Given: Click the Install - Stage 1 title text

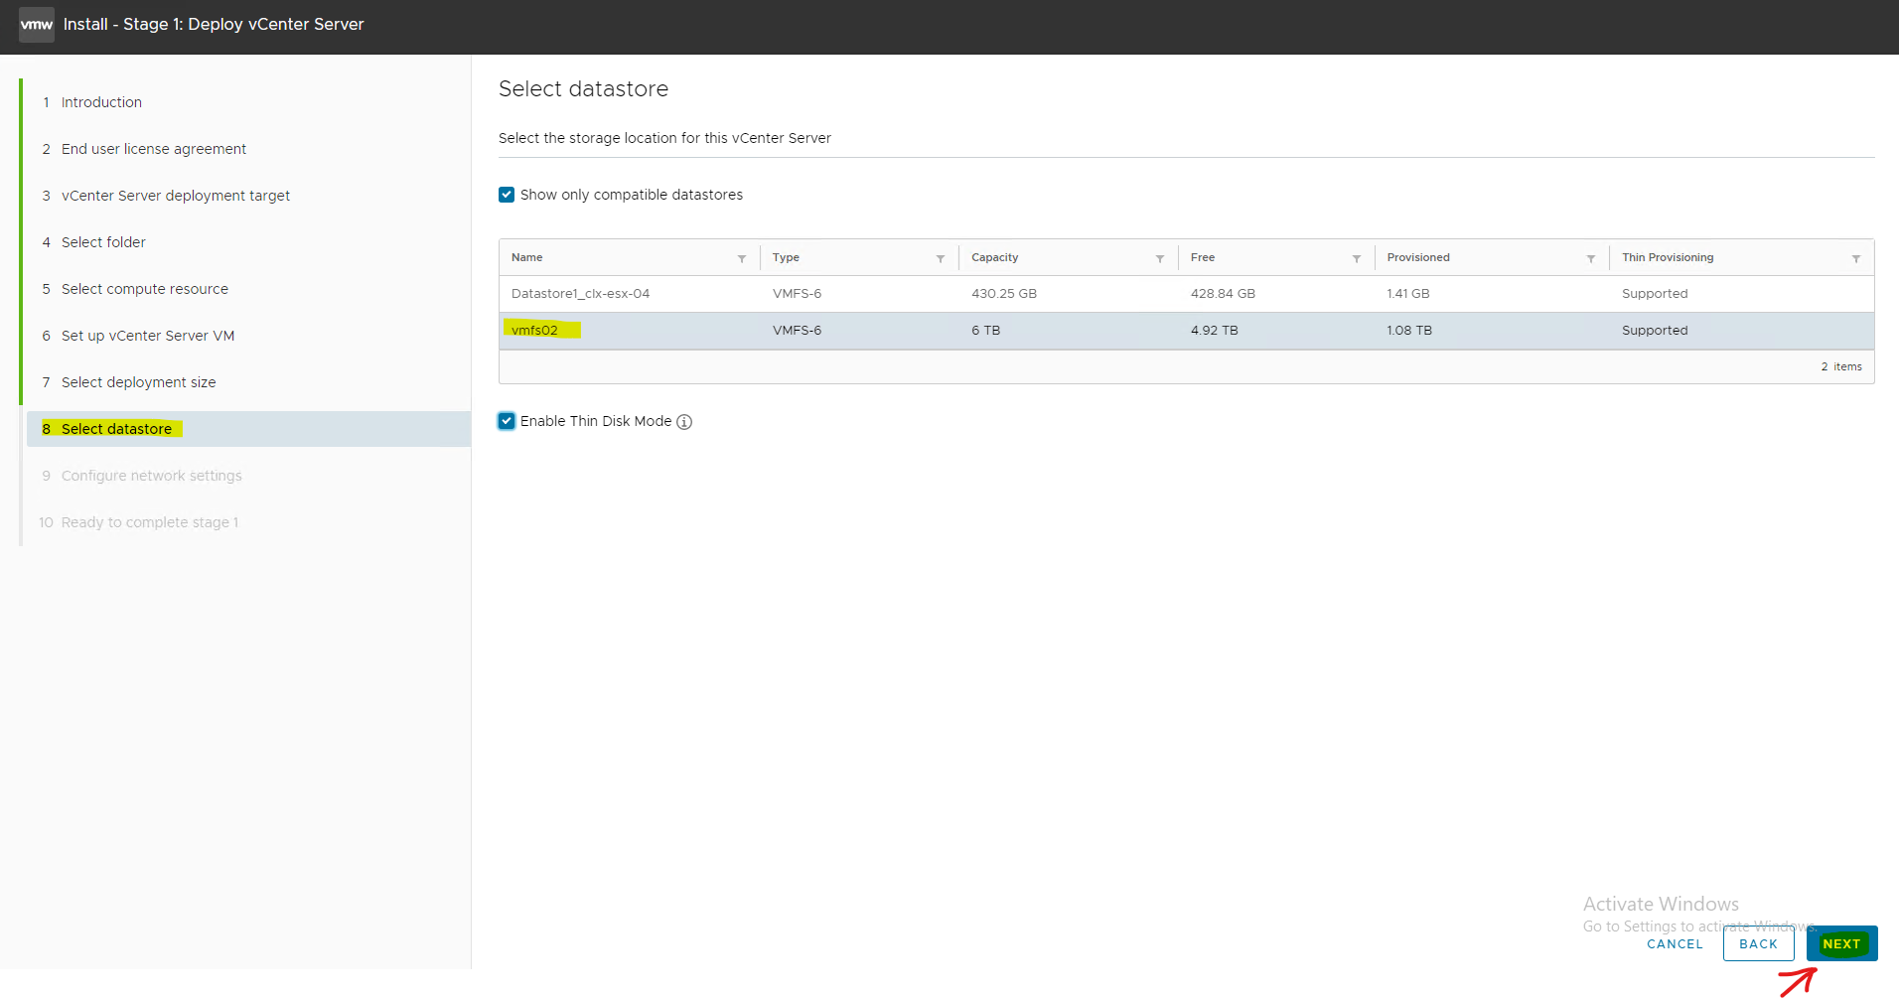Looking at the screenshot, I should (x=214, y=25).
